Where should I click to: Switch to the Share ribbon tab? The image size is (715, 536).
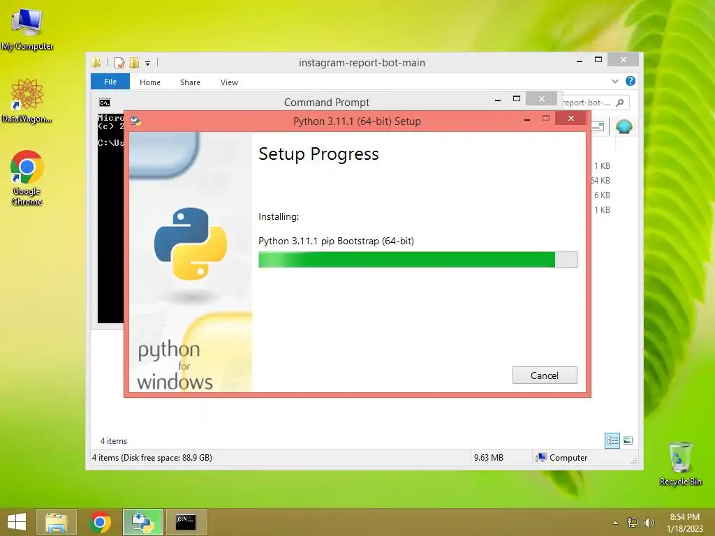coord(190,82)
